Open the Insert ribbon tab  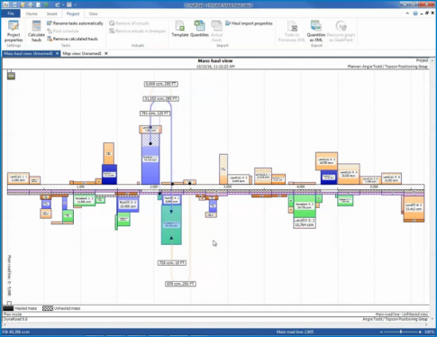pyautogui.click(x=51, y=14)
